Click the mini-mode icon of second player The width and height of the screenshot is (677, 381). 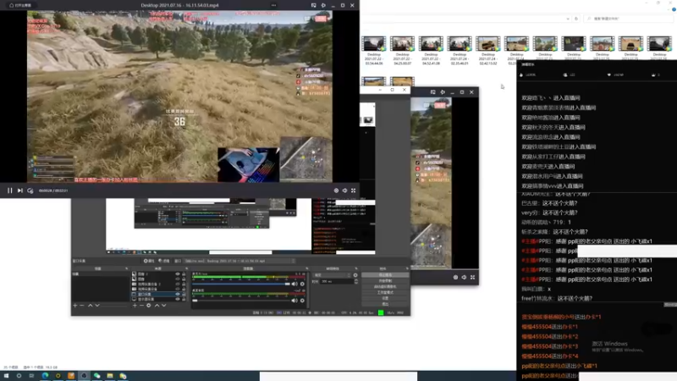432,92
